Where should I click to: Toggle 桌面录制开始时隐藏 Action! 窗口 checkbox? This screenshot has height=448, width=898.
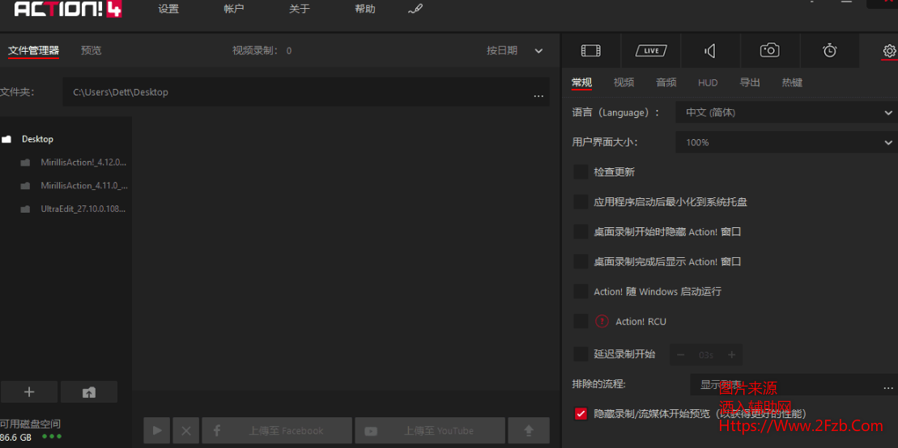pos(581,232)
